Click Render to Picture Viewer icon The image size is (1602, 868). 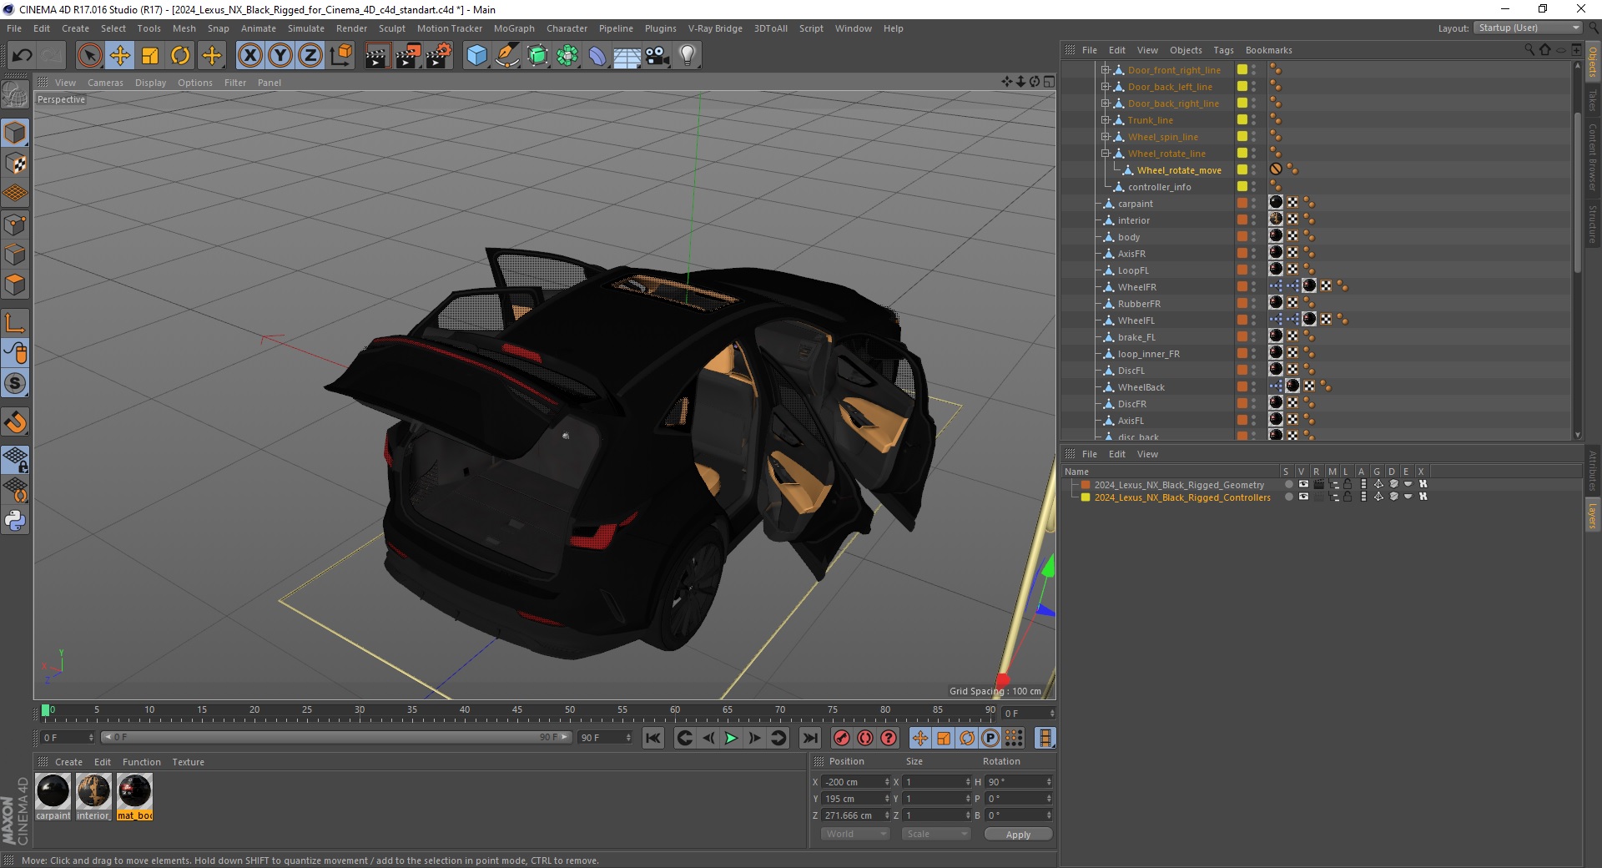(408, 56)
